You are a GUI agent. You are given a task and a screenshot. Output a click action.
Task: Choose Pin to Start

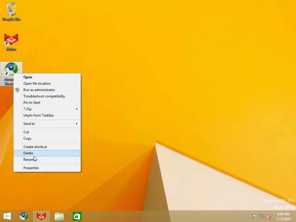(47, 103)
